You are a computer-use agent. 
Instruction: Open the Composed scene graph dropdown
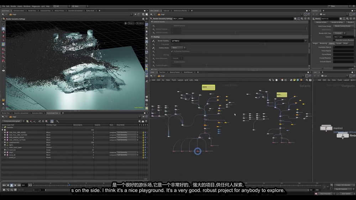(13, 121)
